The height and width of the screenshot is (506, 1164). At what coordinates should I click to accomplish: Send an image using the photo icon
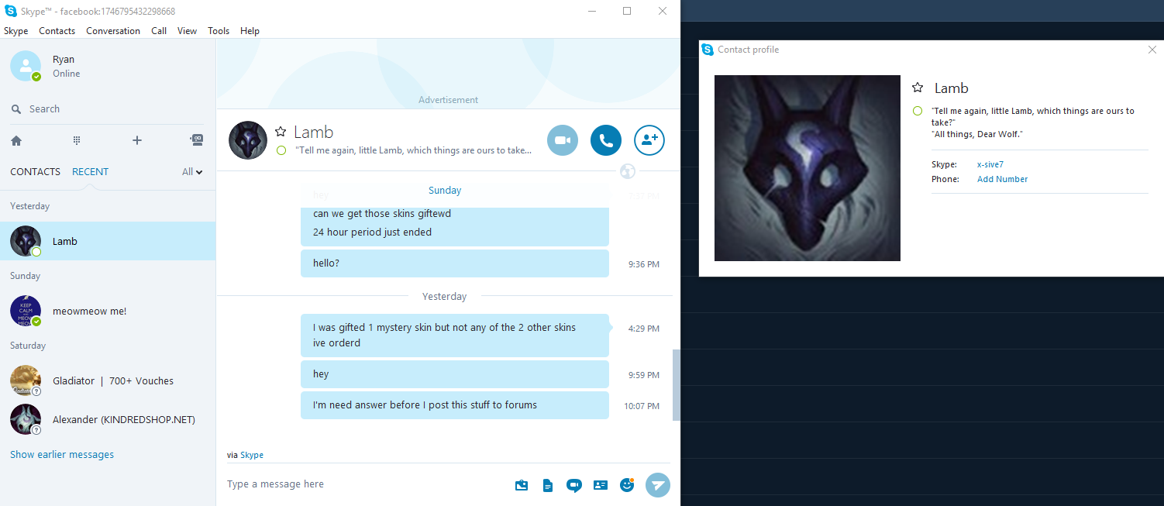tap(522, 485)
